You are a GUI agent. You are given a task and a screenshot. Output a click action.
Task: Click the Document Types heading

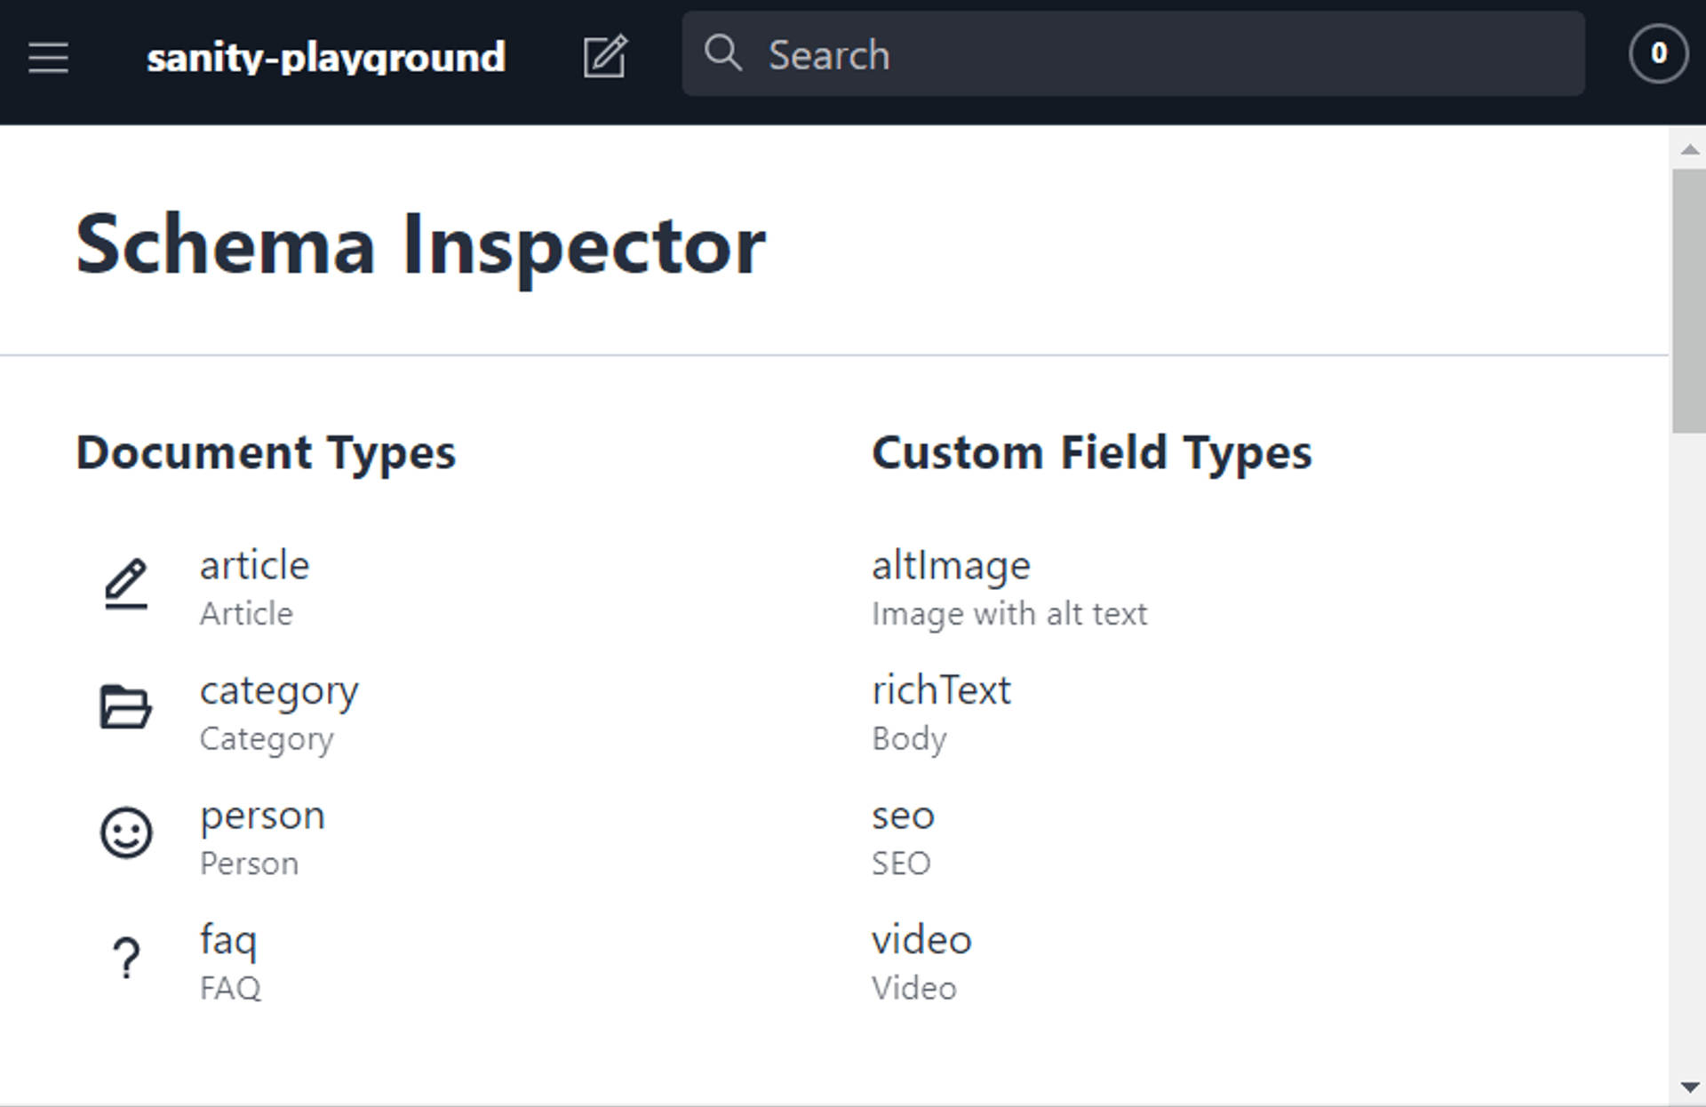pos(266,453)
